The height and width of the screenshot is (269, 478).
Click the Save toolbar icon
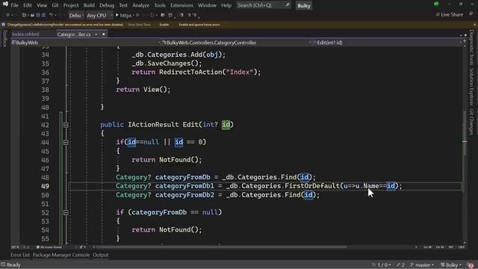(x=38, y=15)
